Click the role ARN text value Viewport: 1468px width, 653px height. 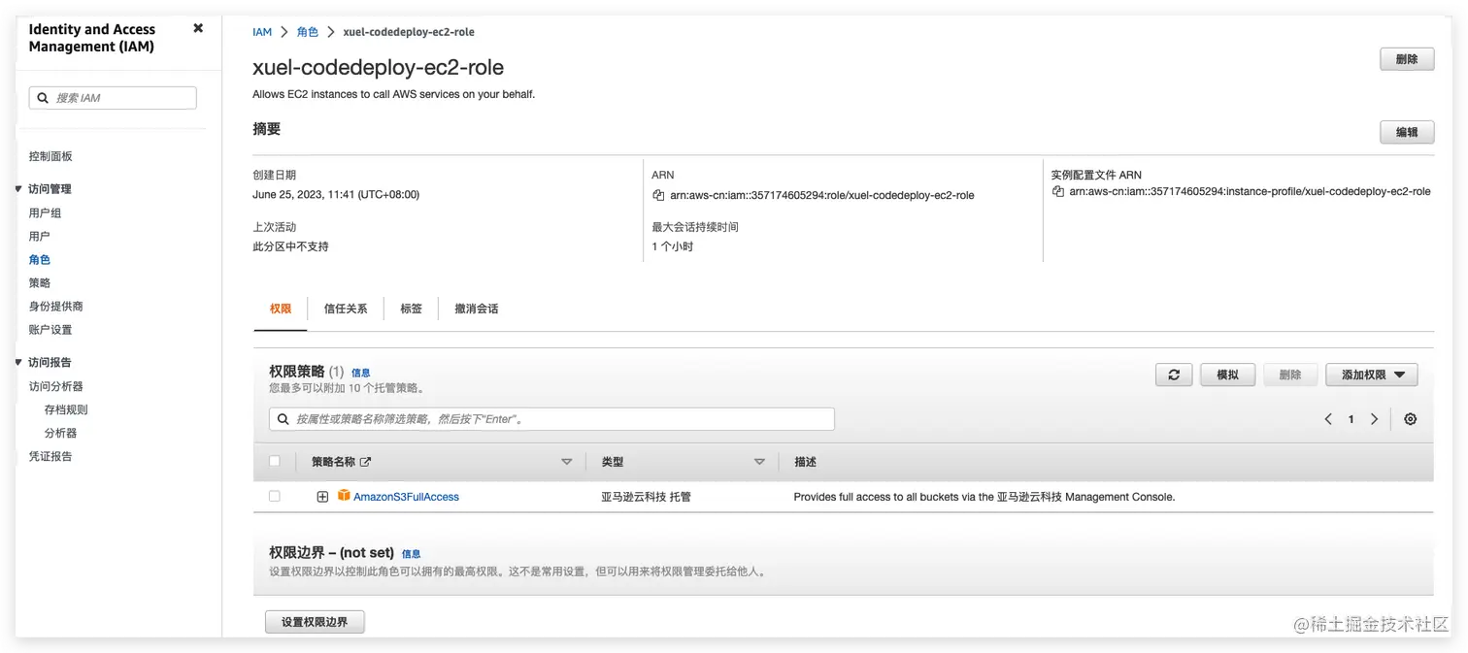pos(821,195)
